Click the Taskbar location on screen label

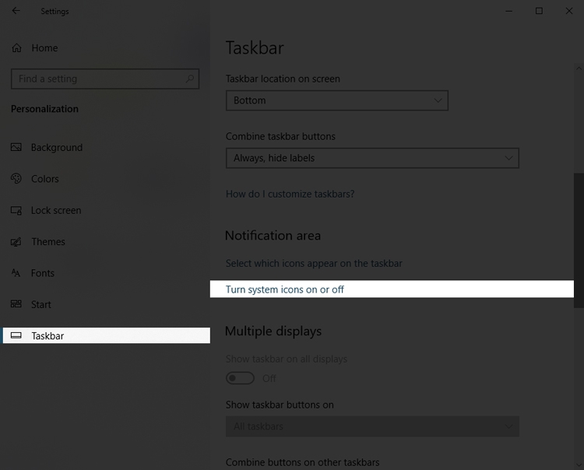tap(283, 79)
